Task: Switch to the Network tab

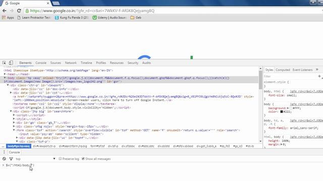Action: click(x=71, y=63)
